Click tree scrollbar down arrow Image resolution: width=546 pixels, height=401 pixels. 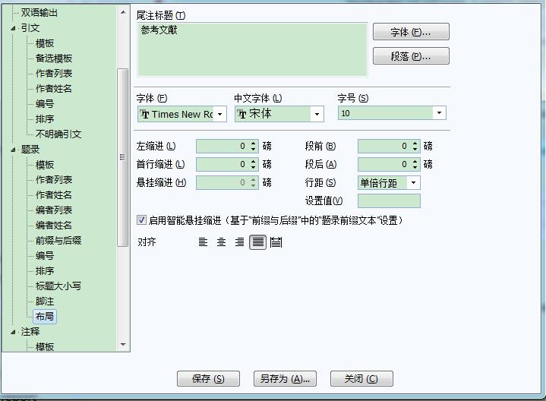click(x=123, y=344)
